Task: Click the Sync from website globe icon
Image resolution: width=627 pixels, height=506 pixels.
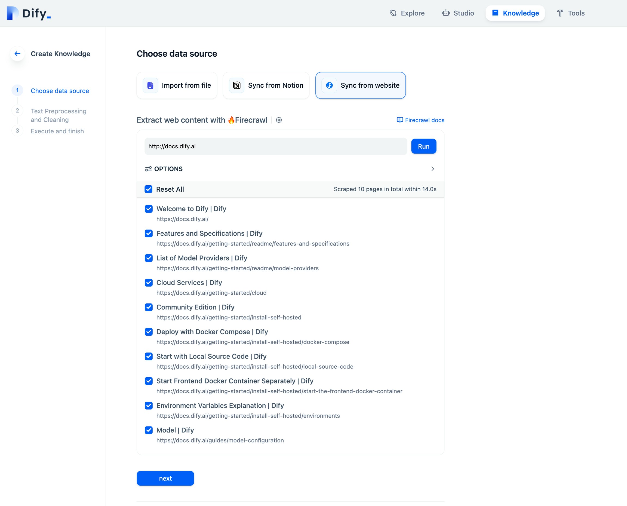Action: tap(329, 85)
